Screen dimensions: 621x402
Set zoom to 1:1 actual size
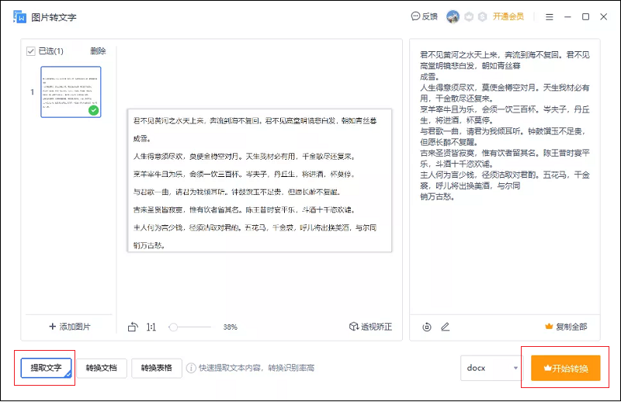(x=151, y=327)
